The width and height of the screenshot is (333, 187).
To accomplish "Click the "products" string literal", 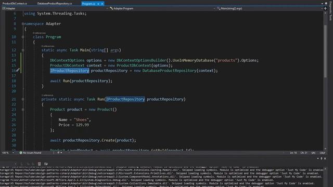I will coord(226,60).
